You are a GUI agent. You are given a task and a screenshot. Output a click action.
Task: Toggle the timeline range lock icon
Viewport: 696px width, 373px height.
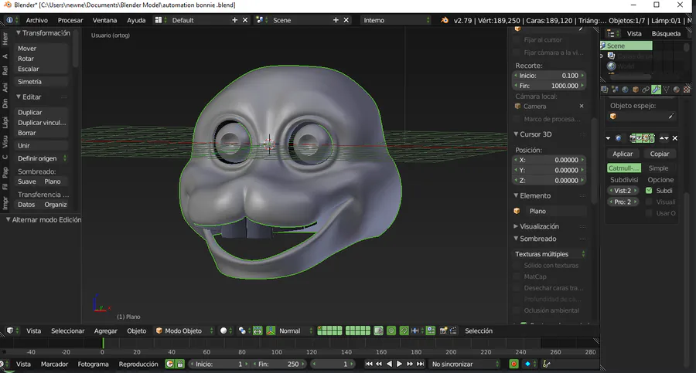click(x=180, y=365)
